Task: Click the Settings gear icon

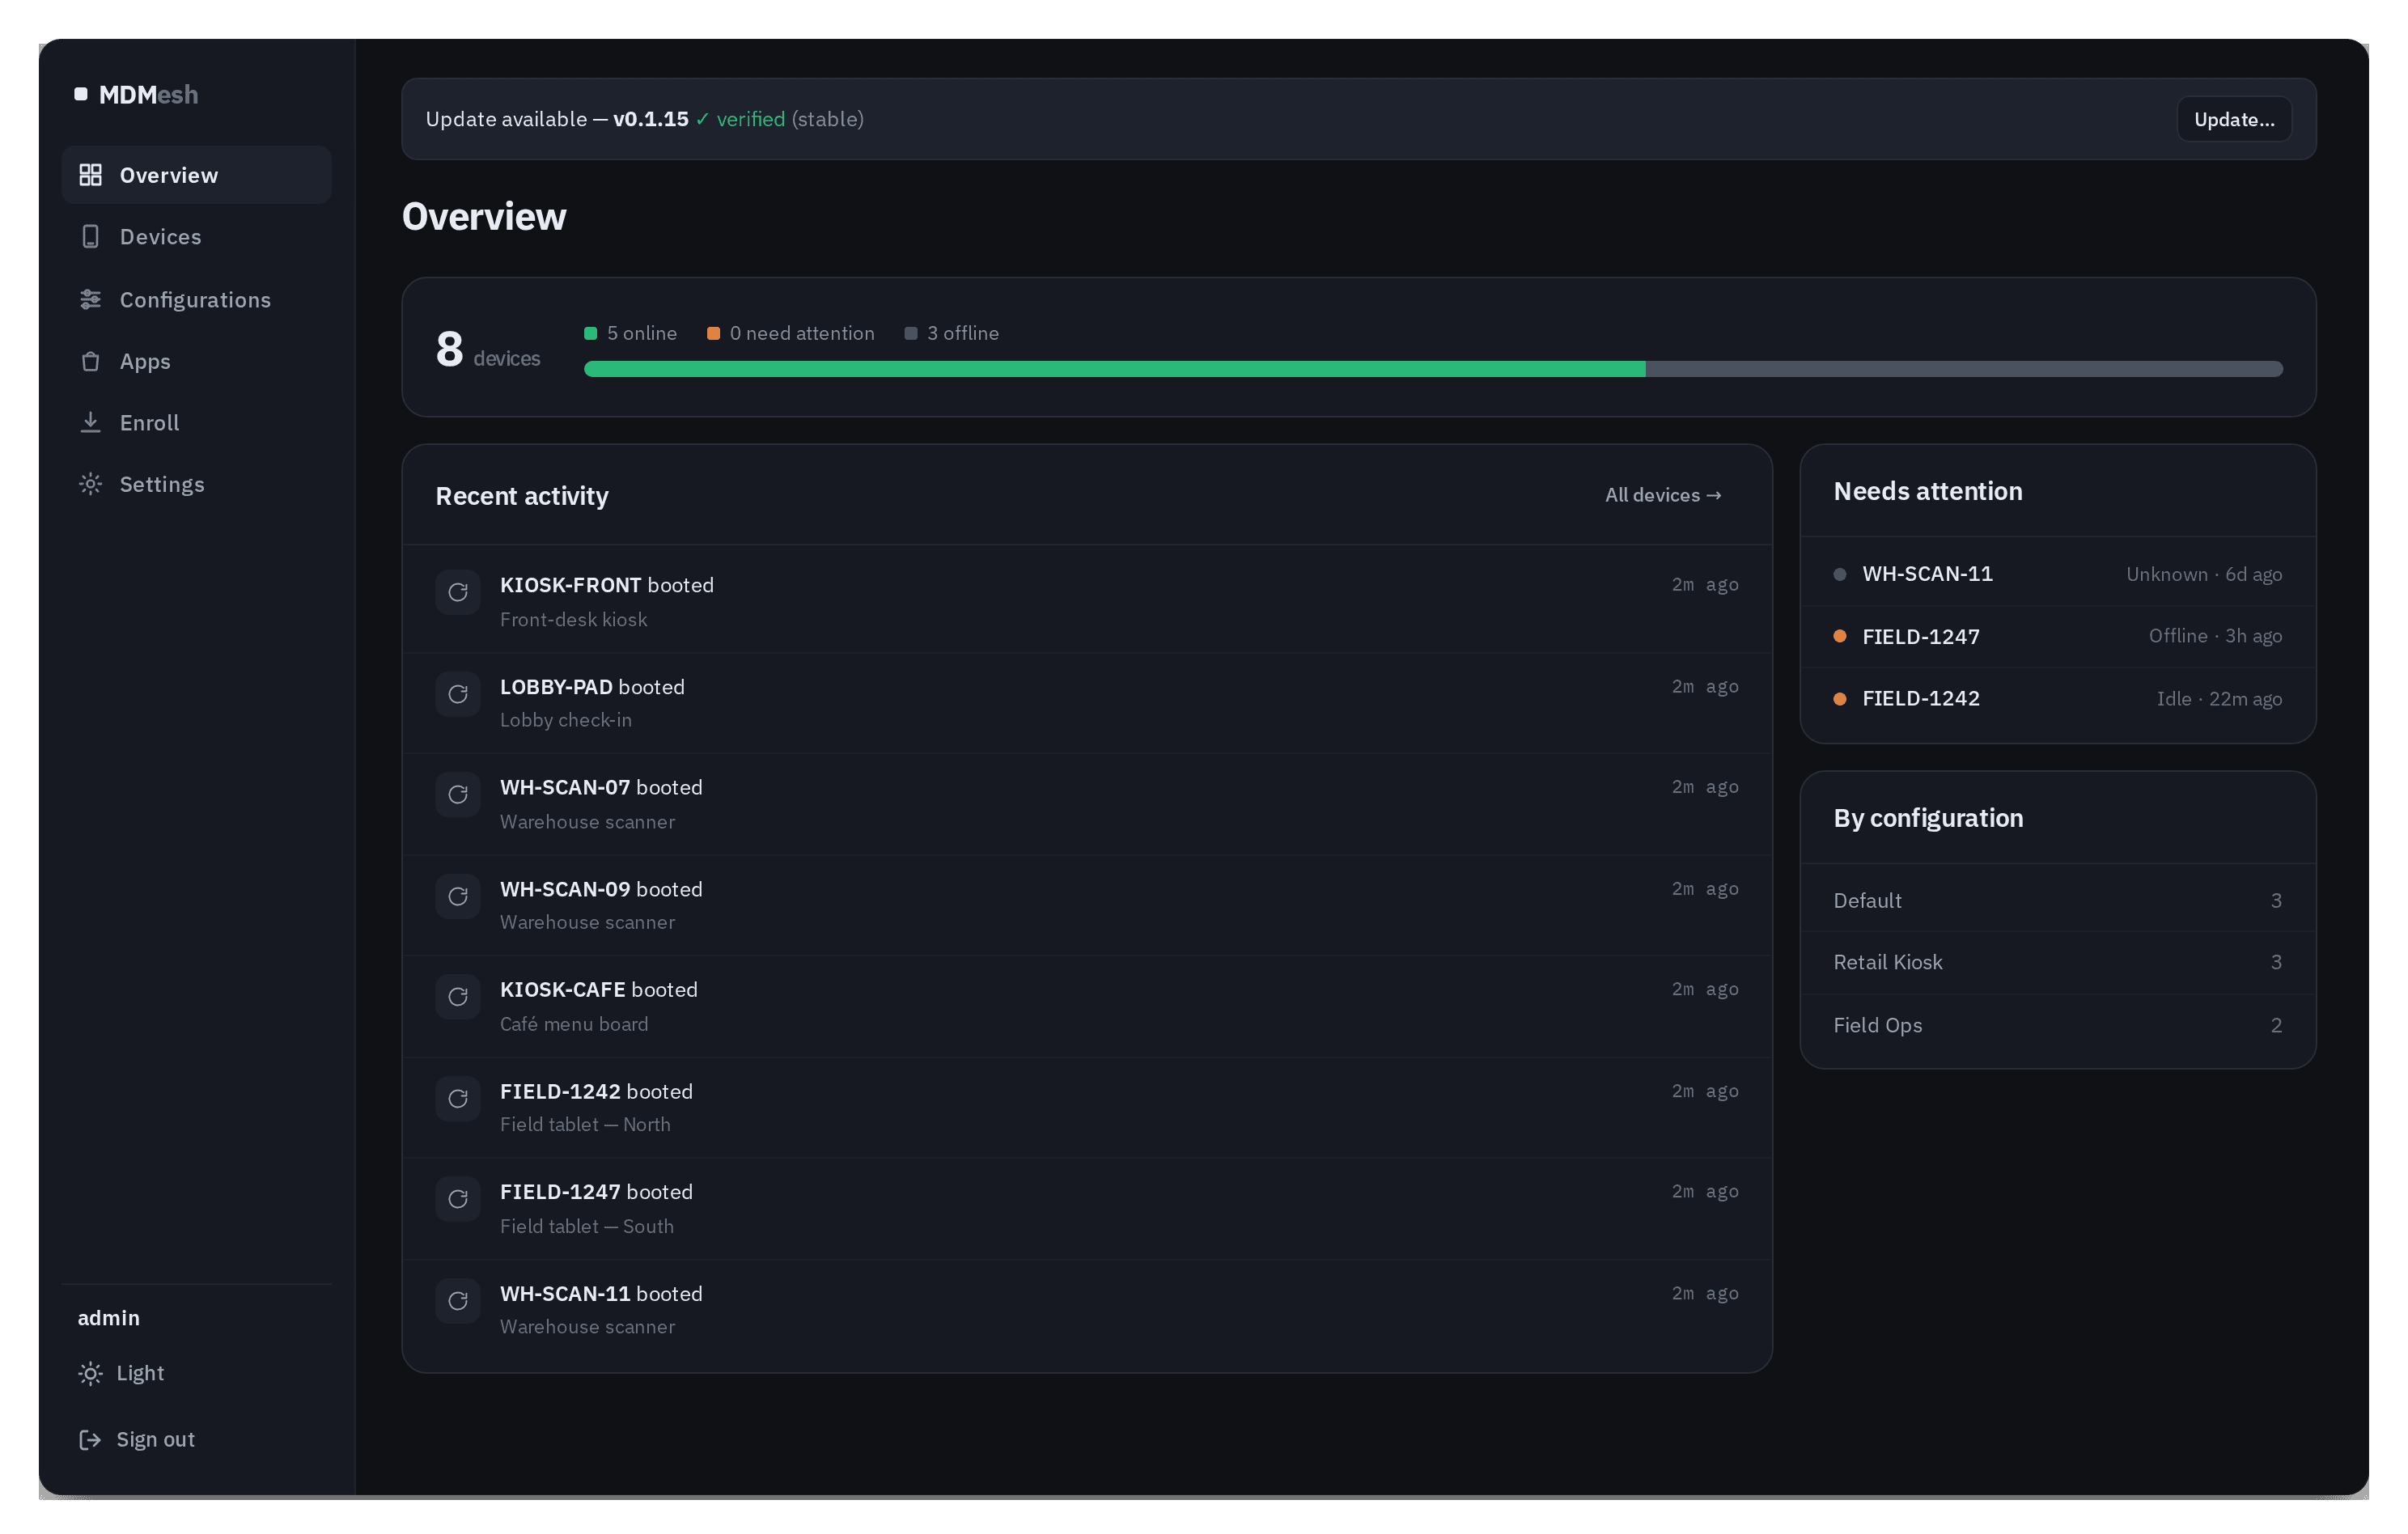Action: [90, 484]
